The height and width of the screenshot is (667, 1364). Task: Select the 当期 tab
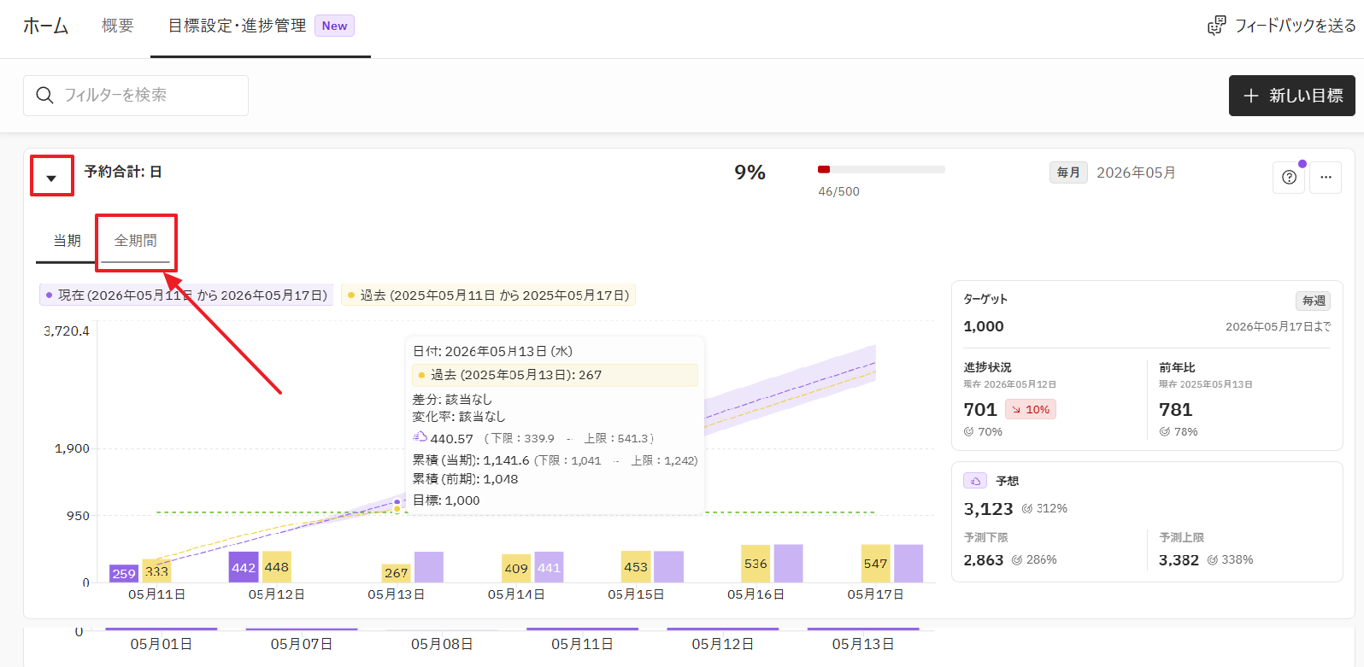[67, 241]
